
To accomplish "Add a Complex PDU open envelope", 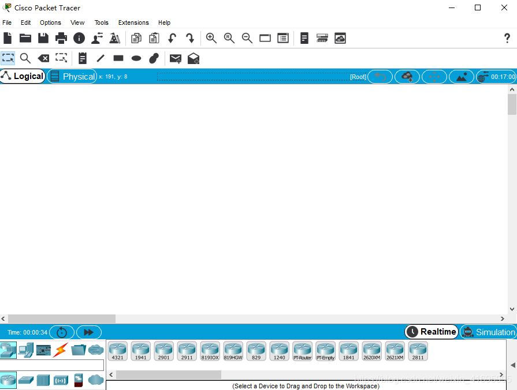I will click(194, 58).
